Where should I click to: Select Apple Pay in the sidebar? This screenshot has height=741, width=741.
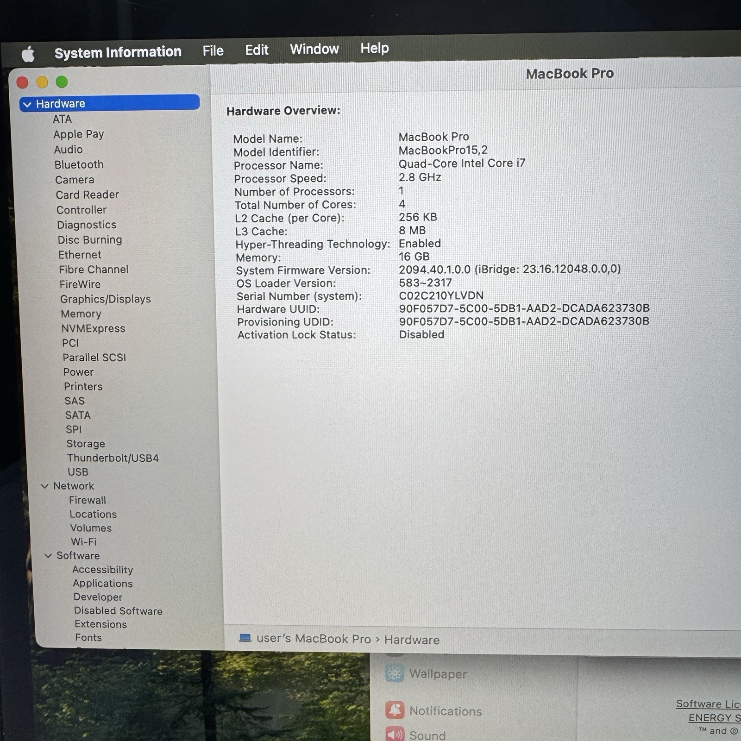tap(79, 134)
